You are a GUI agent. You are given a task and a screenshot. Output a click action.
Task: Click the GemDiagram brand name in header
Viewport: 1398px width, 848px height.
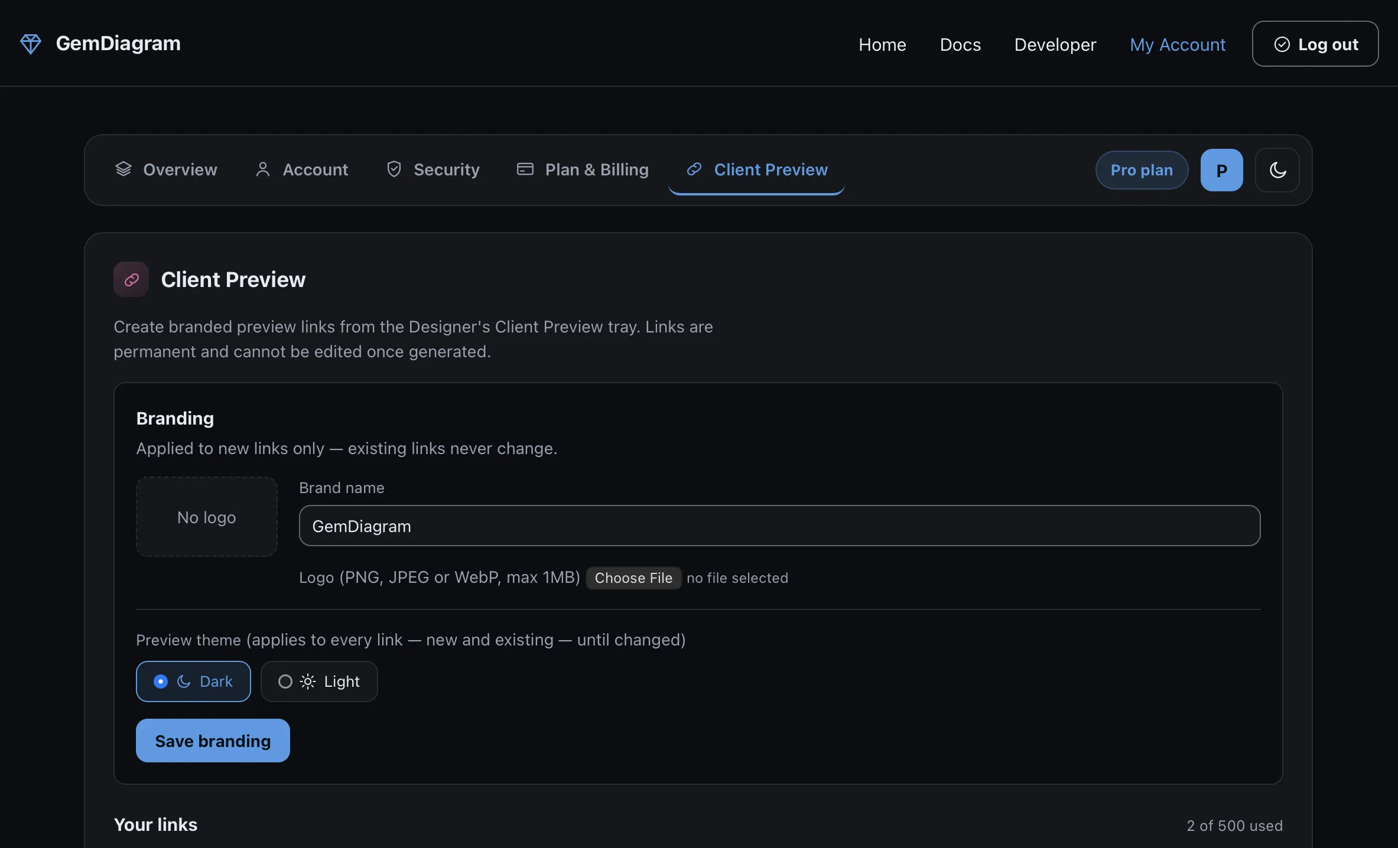[118, 44]
